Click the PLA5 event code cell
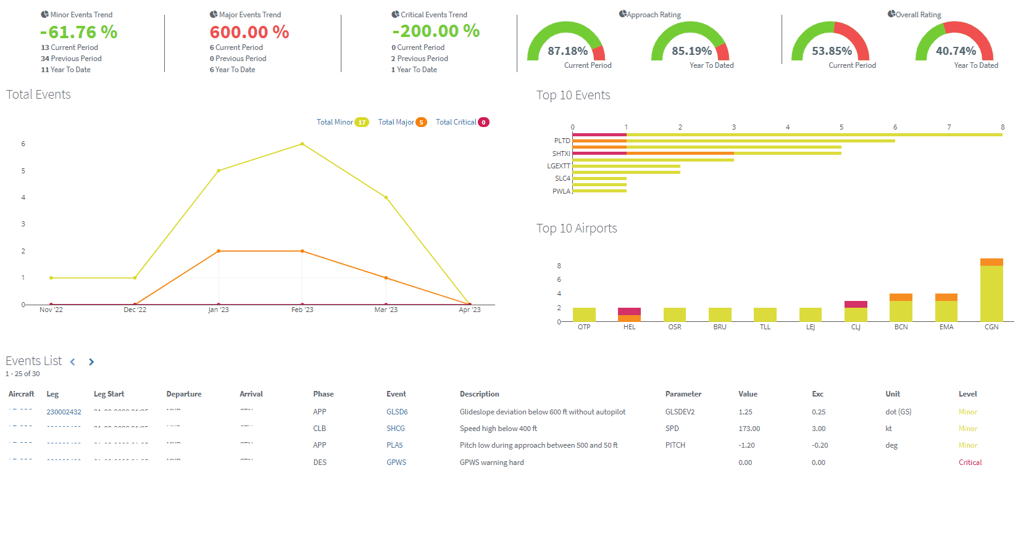Image resolution: width=1018 pixels, height=555 pixels. [x=394, y=445]
